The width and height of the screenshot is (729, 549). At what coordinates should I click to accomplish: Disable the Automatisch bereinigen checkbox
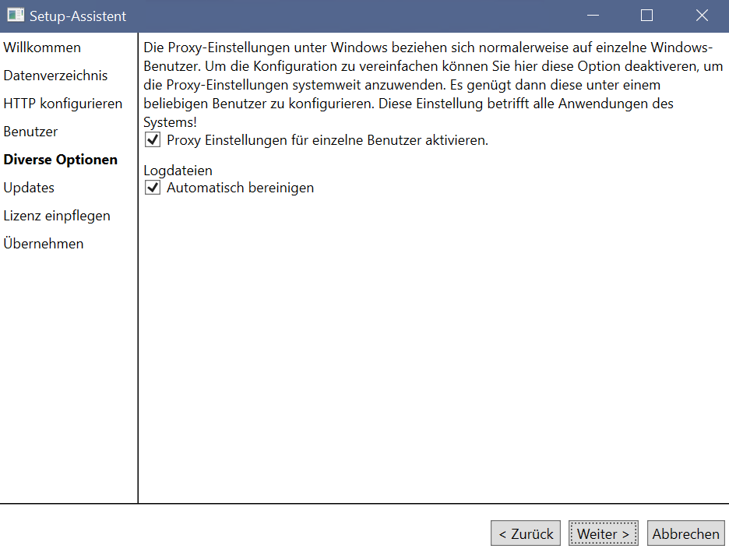tap(153, 188)
